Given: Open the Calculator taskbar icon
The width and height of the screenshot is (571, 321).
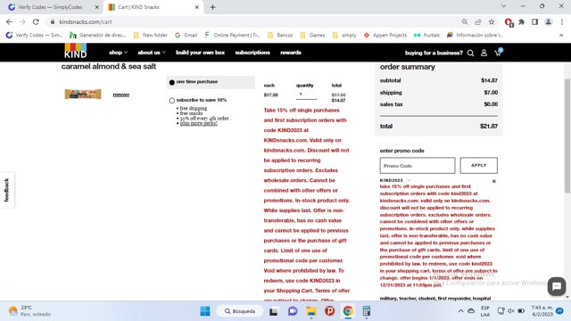Looking at the screenshot, I should tap(367, 311).
